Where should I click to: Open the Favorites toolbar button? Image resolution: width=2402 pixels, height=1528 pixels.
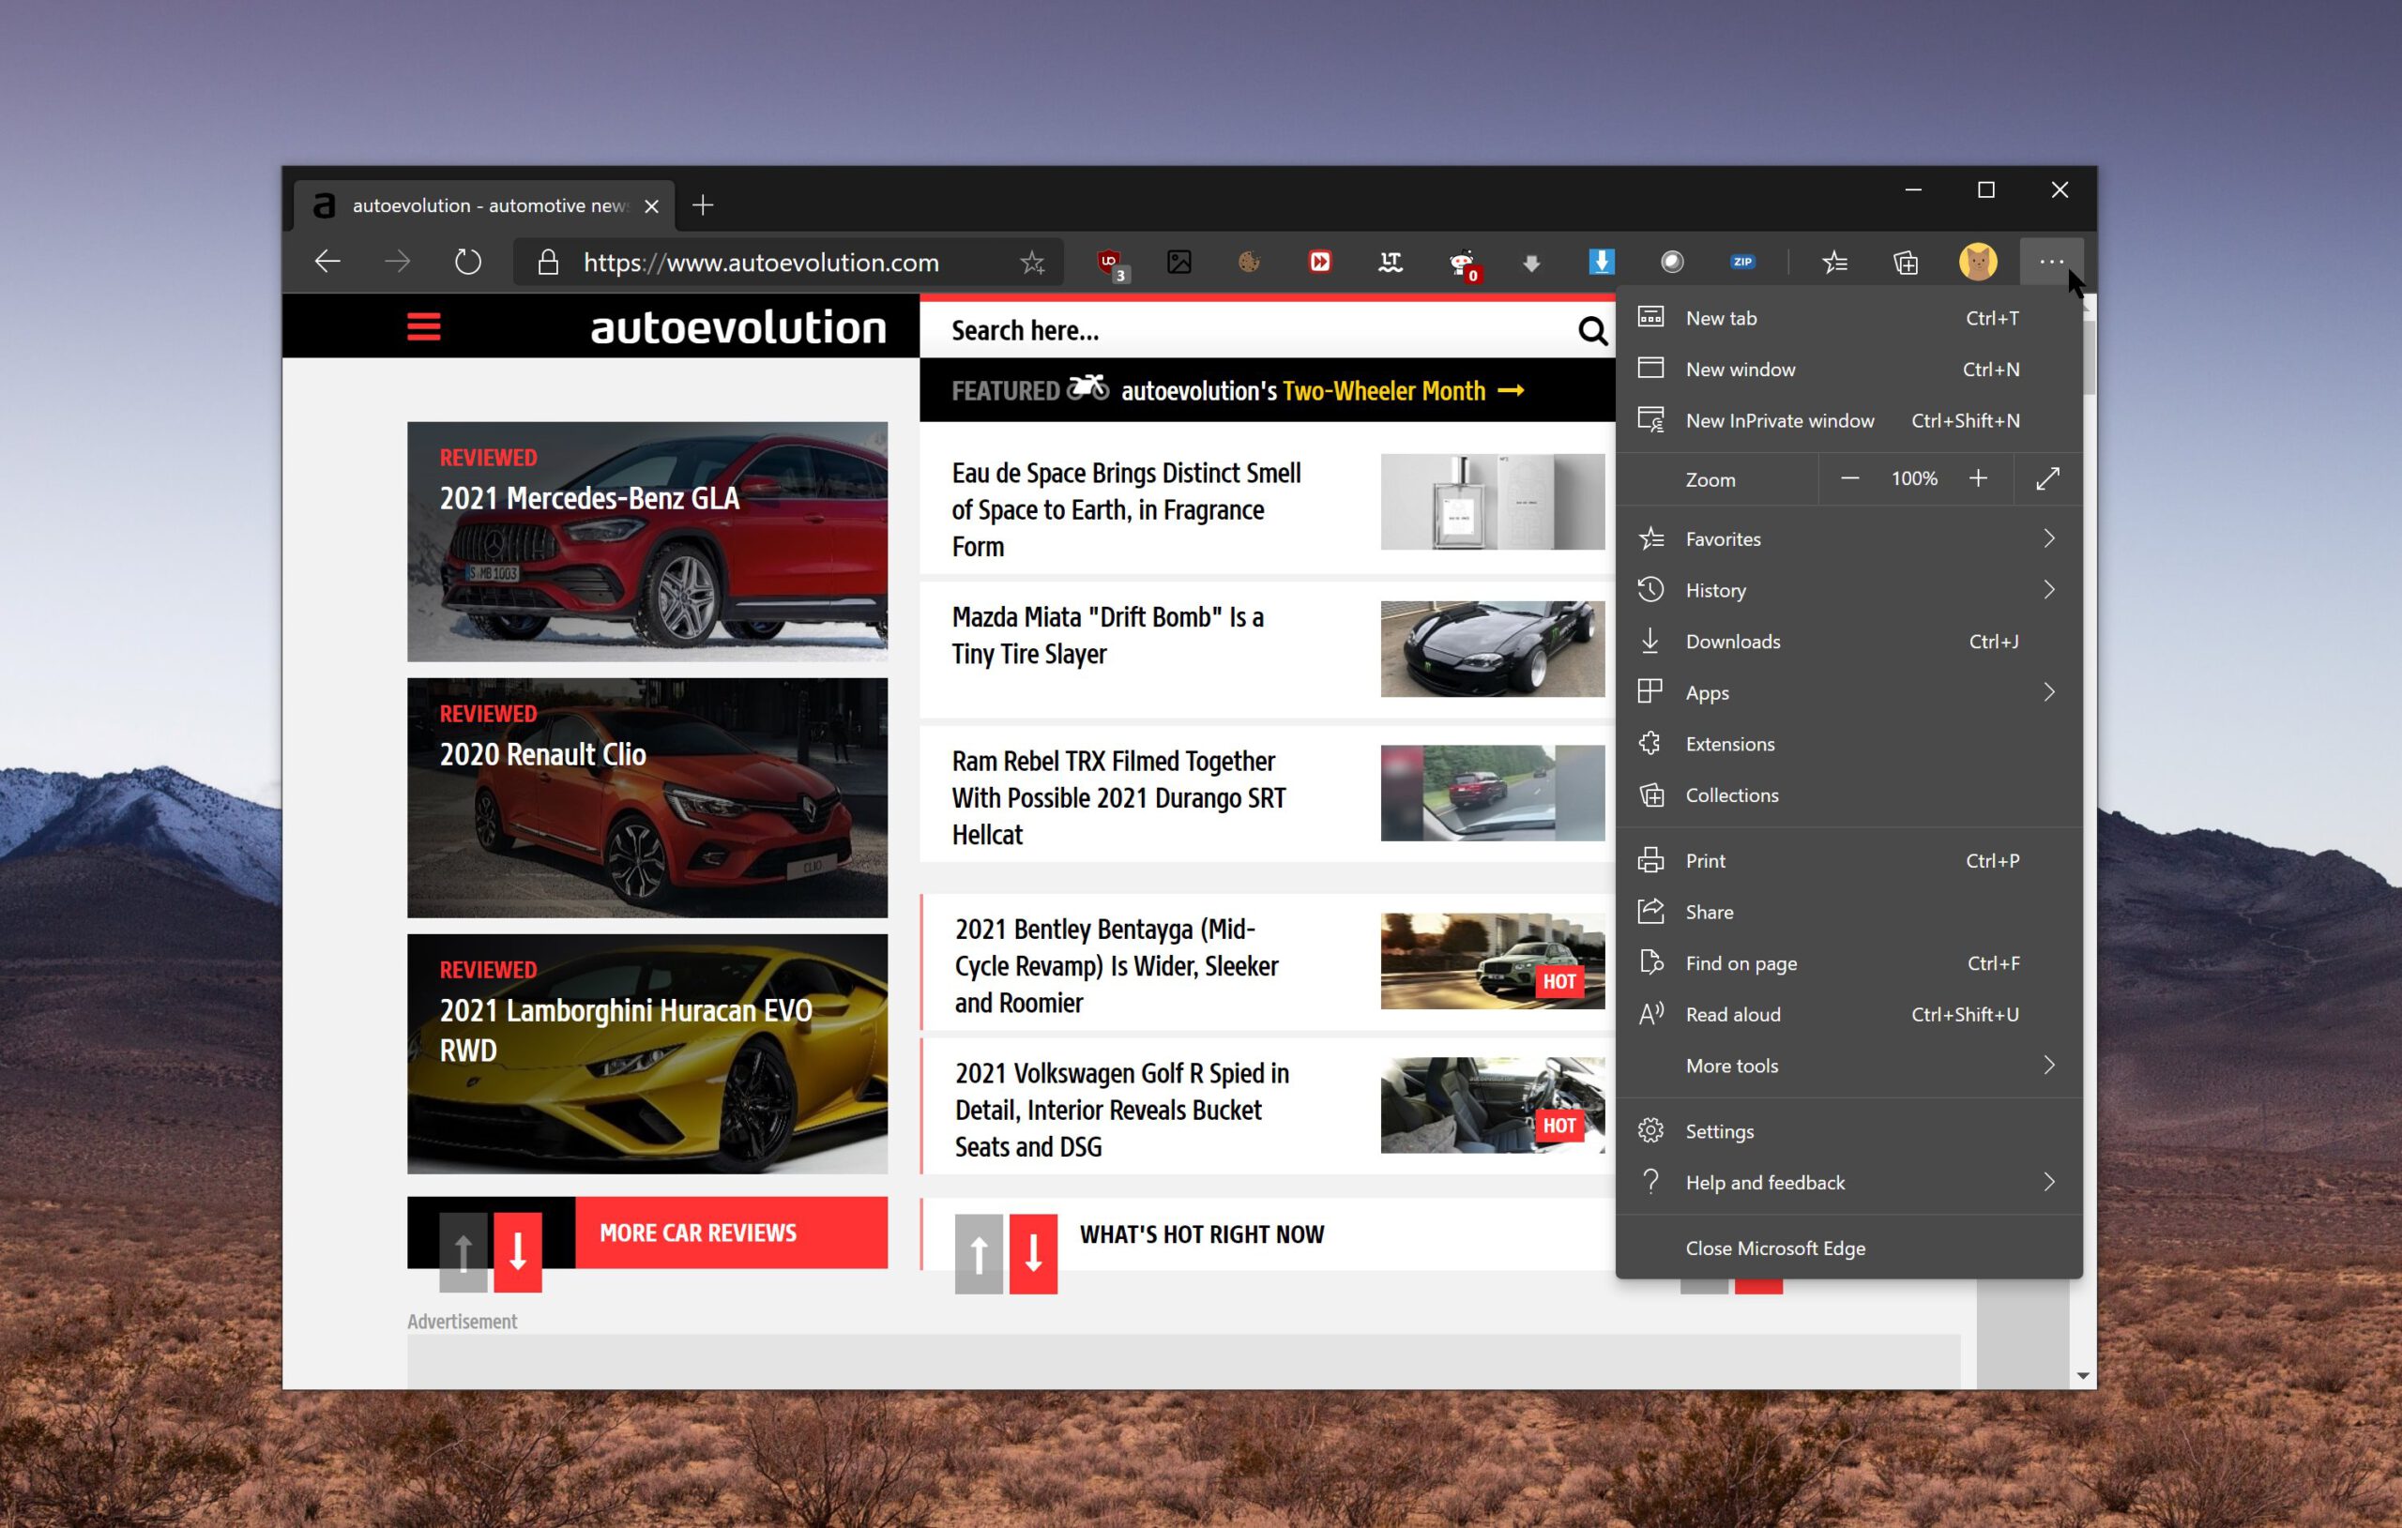coord(1834,263)
